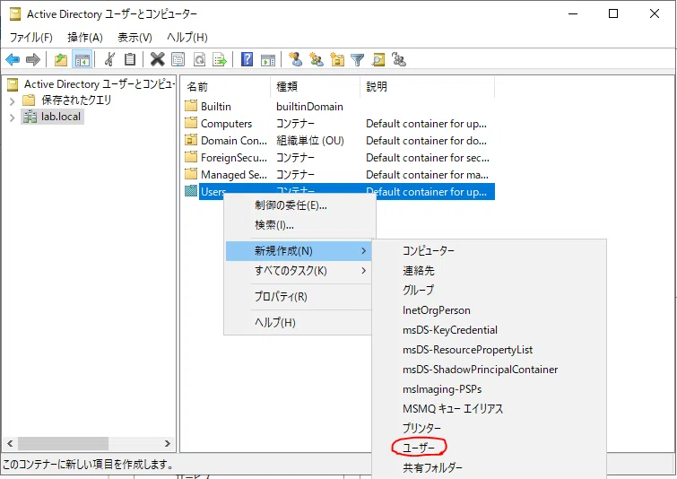This screenshot has height=479, width=677.
Task: Sort list by the 種類 column header
Action: (x=315, y=86)
